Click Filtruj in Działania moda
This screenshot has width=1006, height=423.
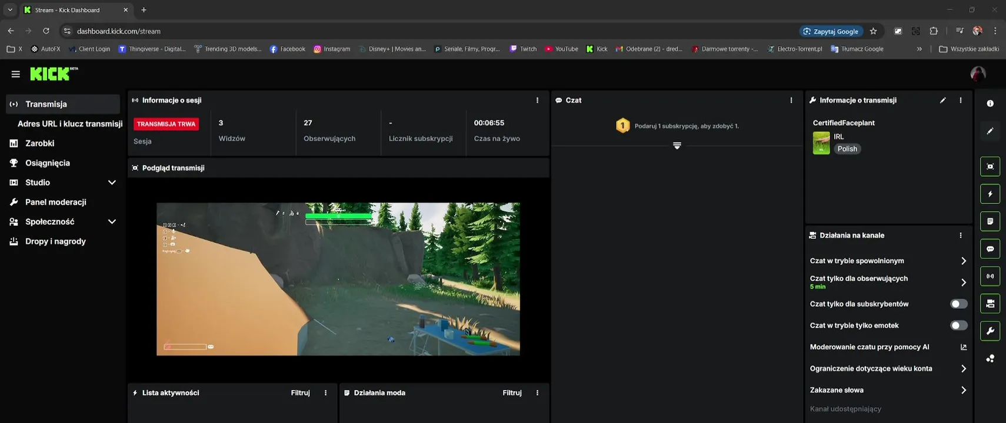[512, 393]
